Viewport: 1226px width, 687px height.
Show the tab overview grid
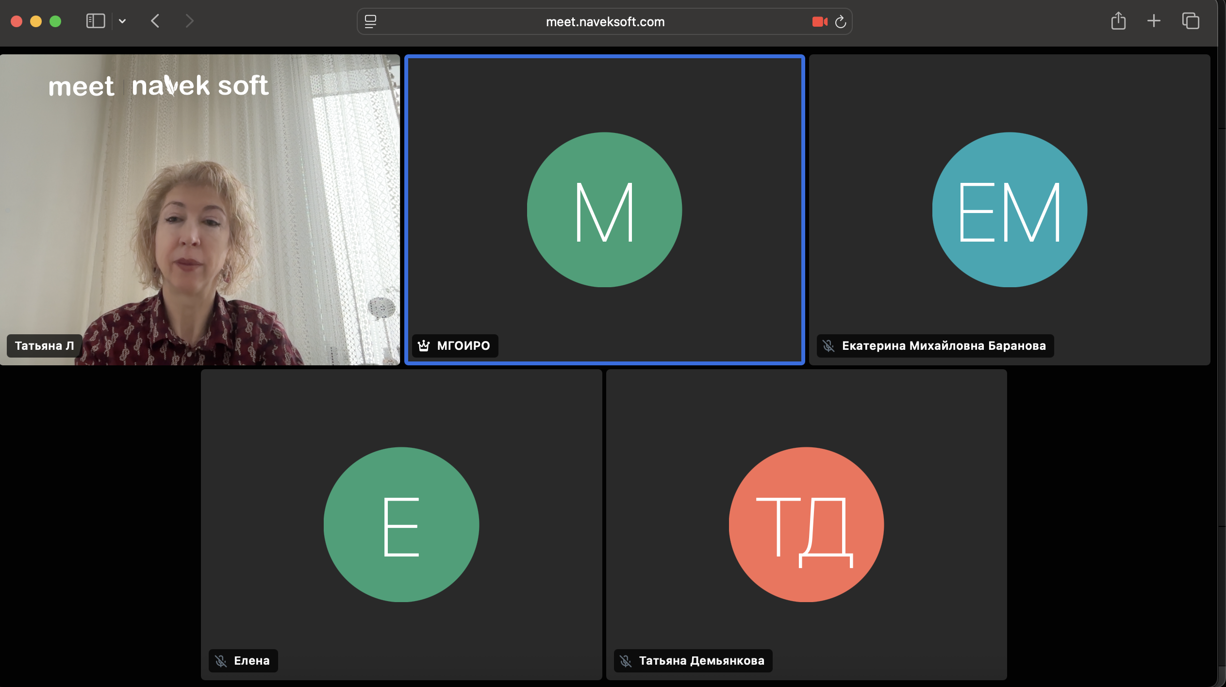[1190, 21]
